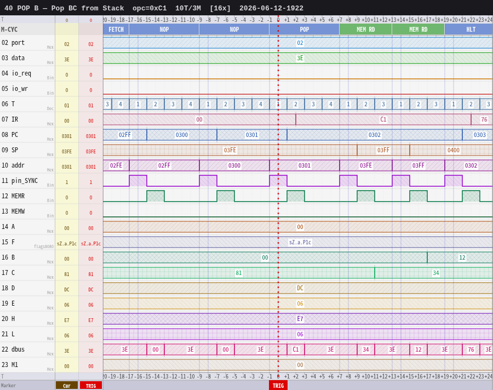Click the first MEM RD cycle block
493x390 pixels.
pyautogui.click(x=366, y=30)
